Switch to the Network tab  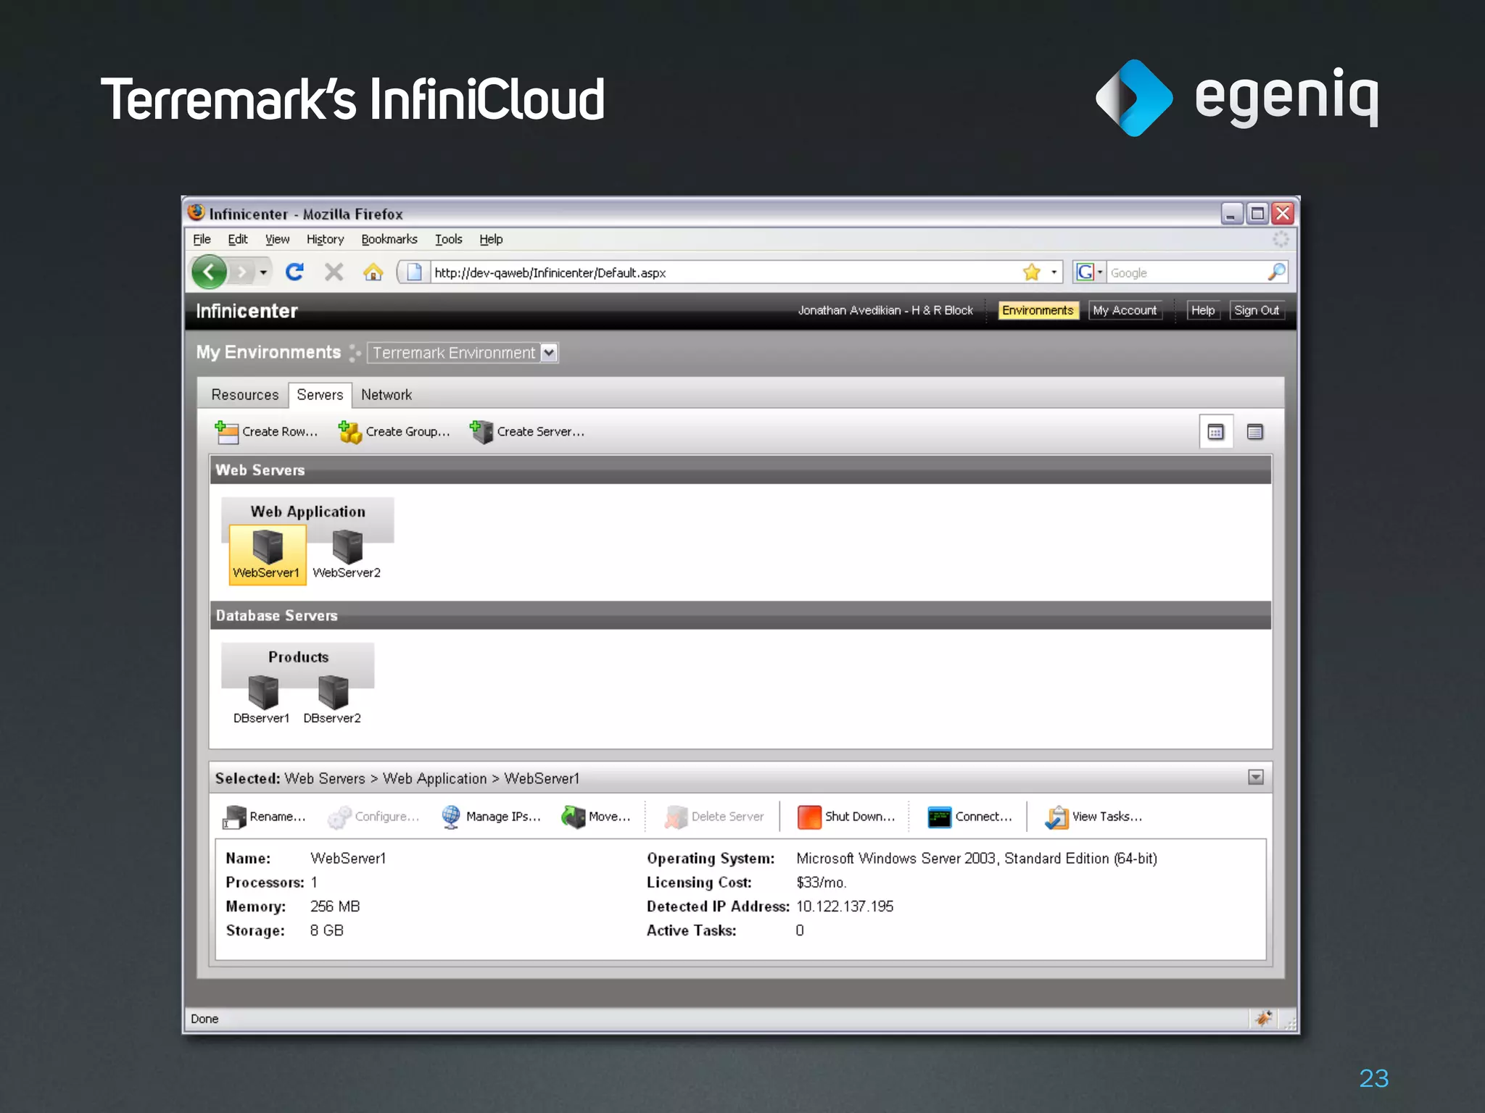coord(386,395)
